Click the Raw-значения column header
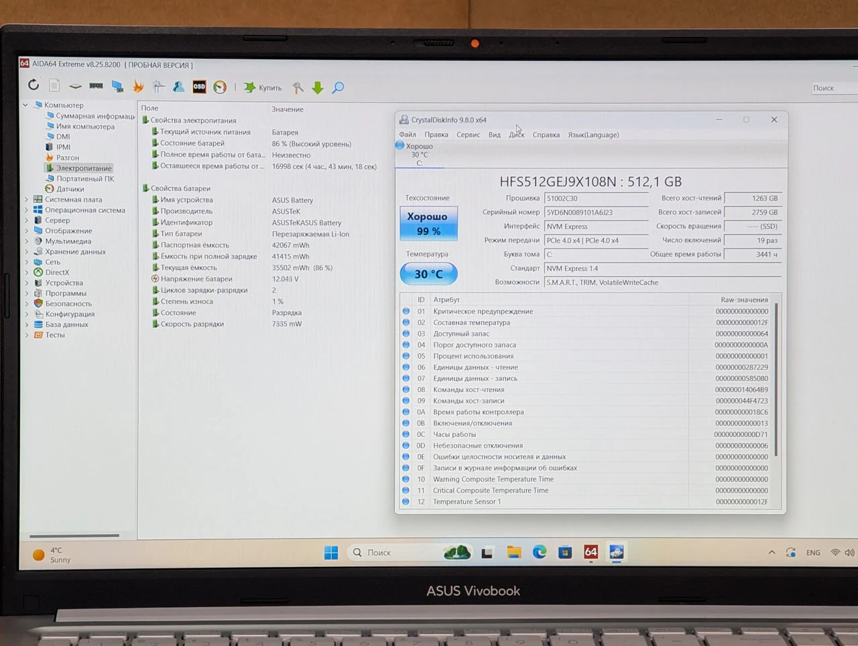Viewport: 858px width, 646px height. (744, 300)
